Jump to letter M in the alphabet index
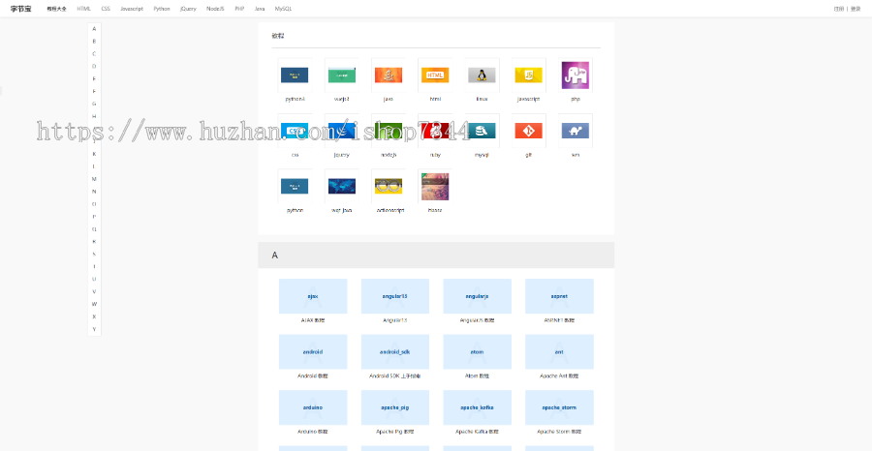The height and width of the screenshot is (451, 872). [94, 179]
